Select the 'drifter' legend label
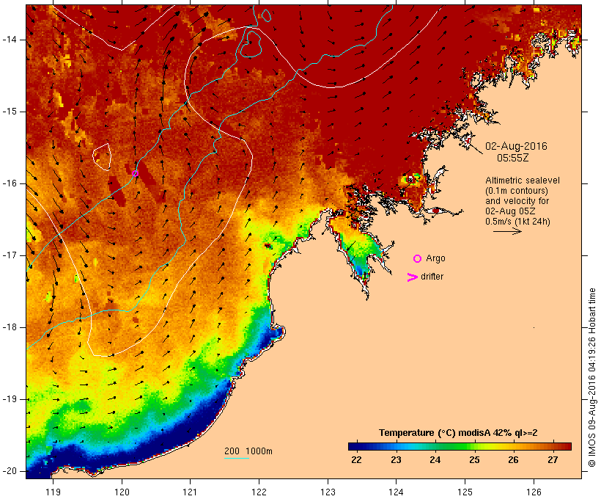The width and height of the screenshot is (601, 499). click(432, 277)
